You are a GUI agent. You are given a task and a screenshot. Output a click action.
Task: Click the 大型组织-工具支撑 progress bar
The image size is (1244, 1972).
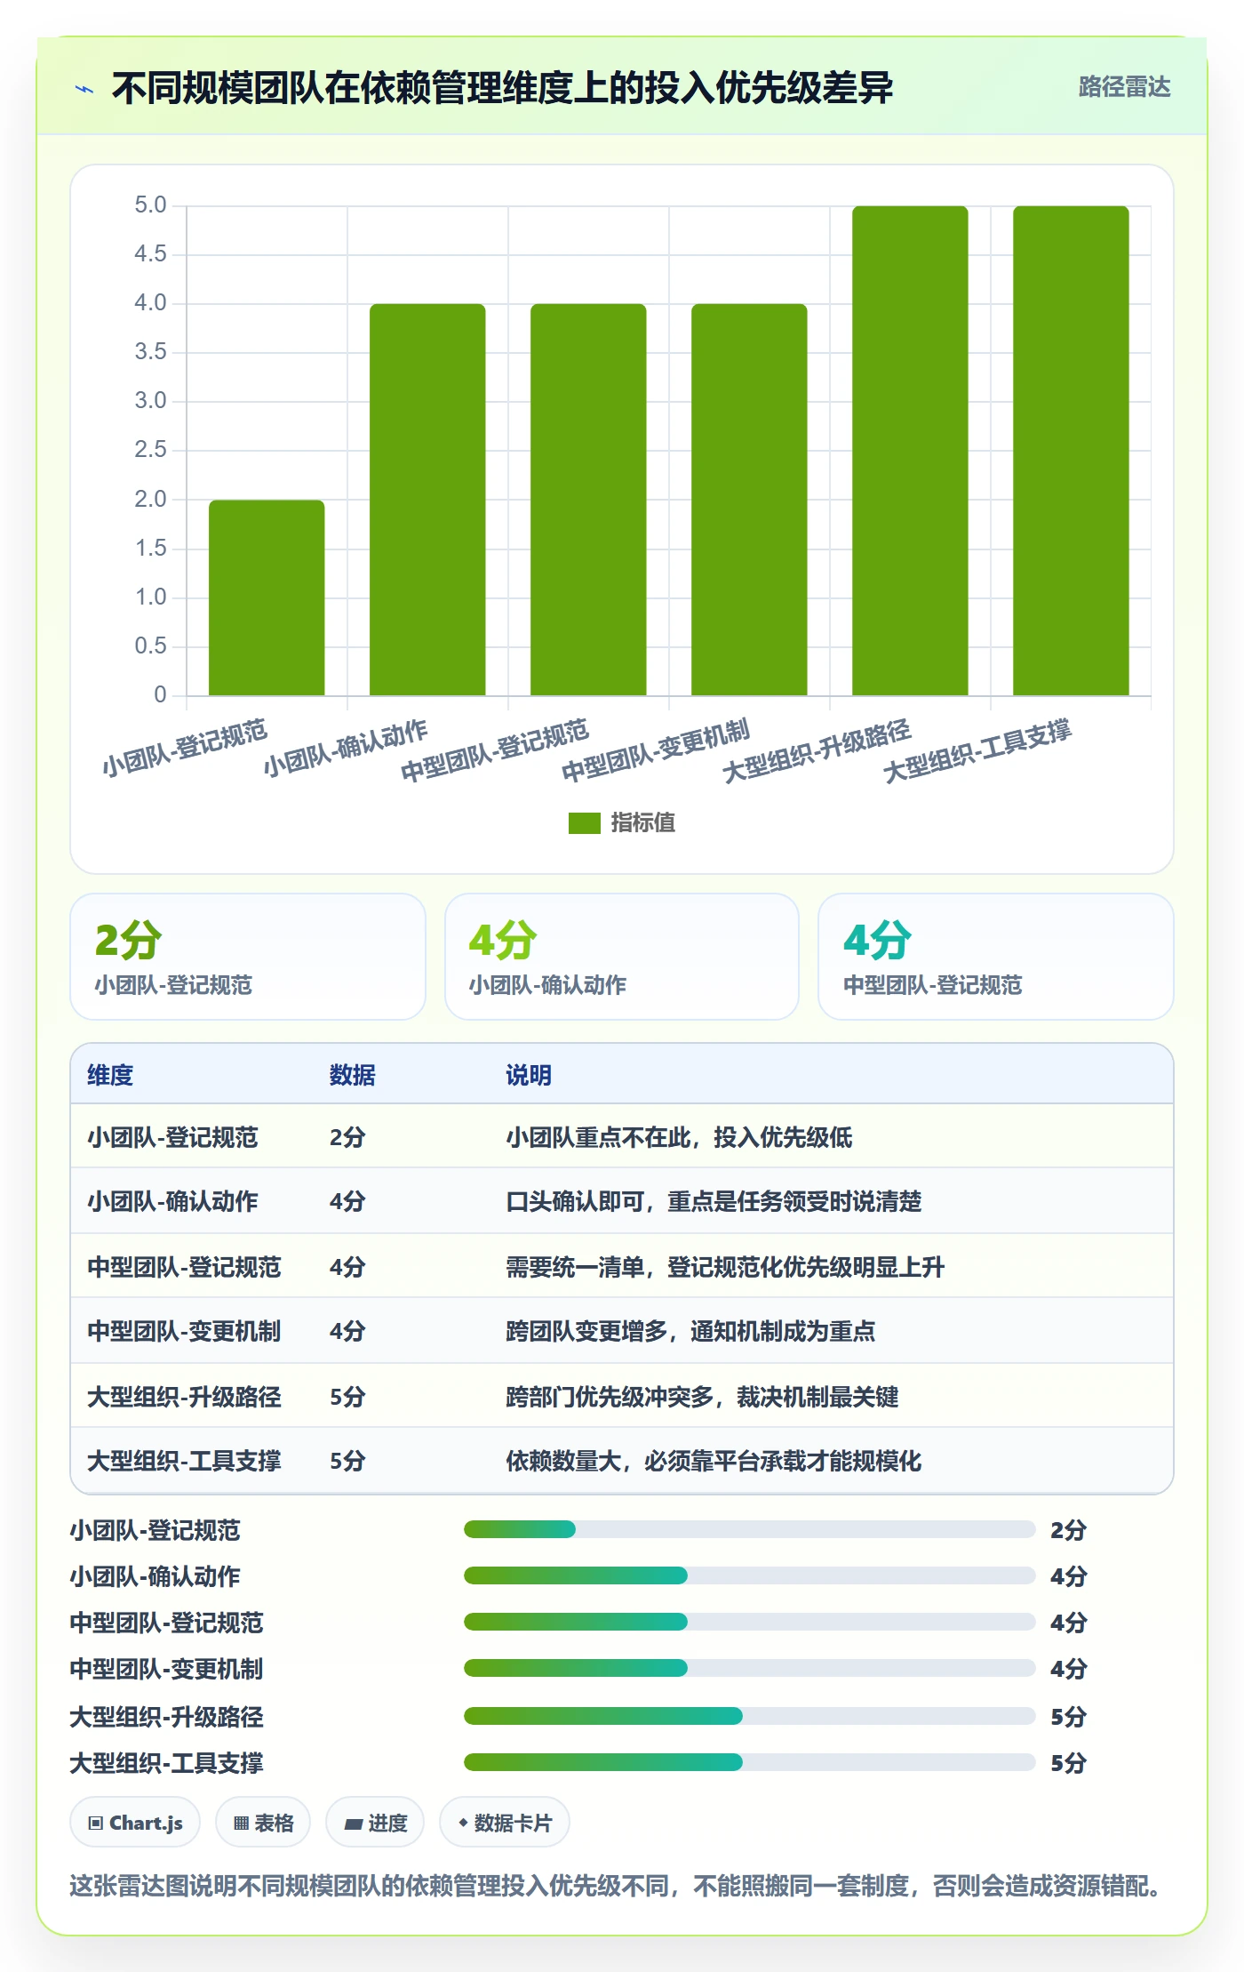[x=749, y=1762]
